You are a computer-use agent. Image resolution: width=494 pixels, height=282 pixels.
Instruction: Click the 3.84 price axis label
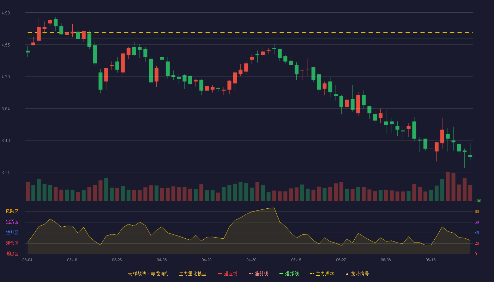[x=6, y=109]
